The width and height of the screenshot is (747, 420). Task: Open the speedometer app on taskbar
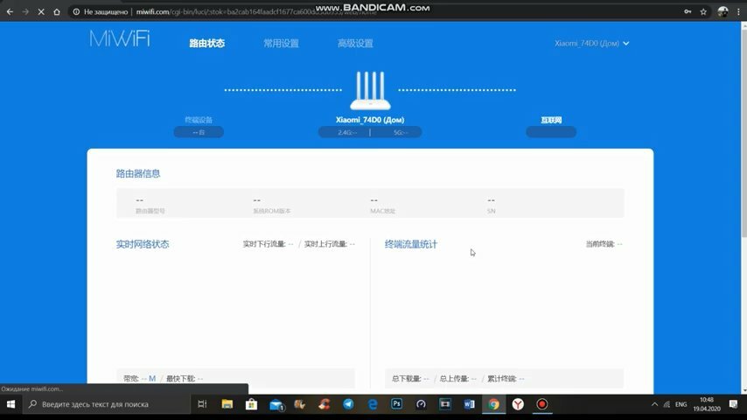click(421, 404)
